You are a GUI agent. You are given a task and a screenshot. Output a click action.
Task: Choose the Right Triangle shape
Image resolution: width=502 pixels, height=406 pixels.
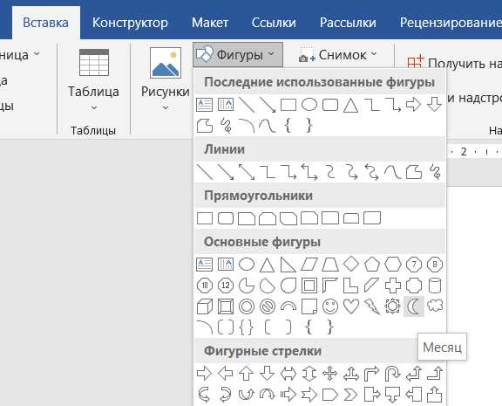coord(288,265)
